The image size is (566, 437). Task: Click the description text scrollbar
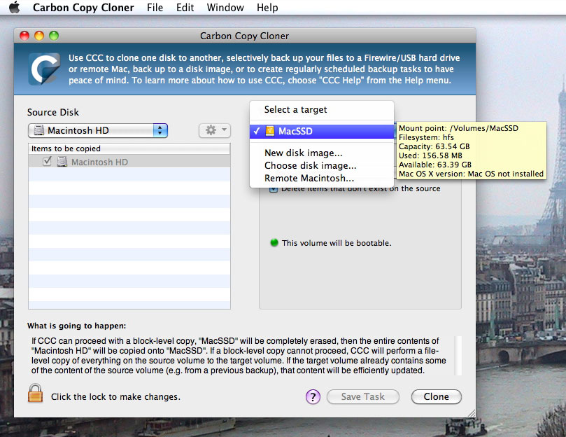(x=458, y=356)
